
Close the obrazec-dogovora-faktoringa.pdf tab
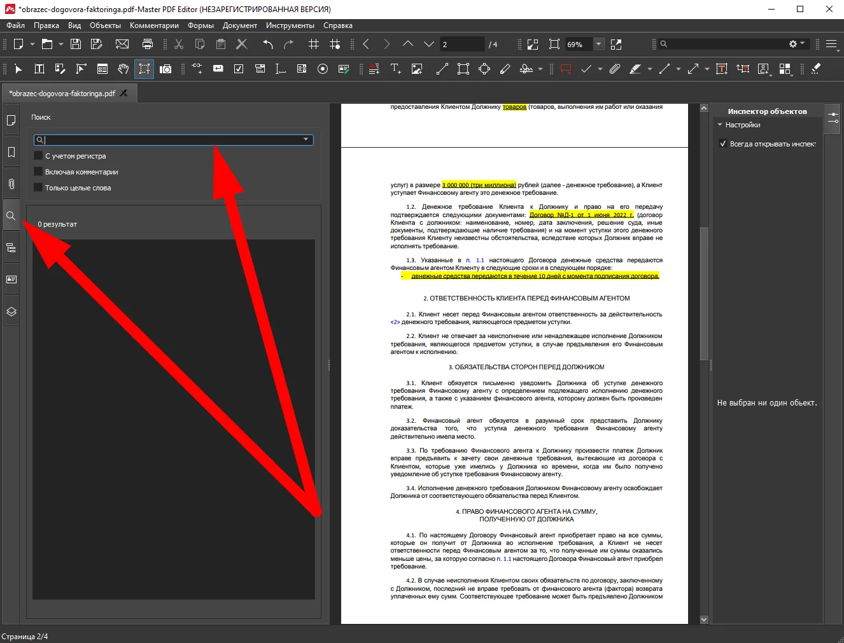(x=124, y=93)
